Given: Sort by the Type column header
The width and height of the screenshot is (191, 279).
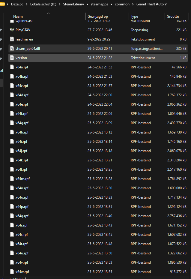Looking at the screenshot, I should click(x=134, y=16).
